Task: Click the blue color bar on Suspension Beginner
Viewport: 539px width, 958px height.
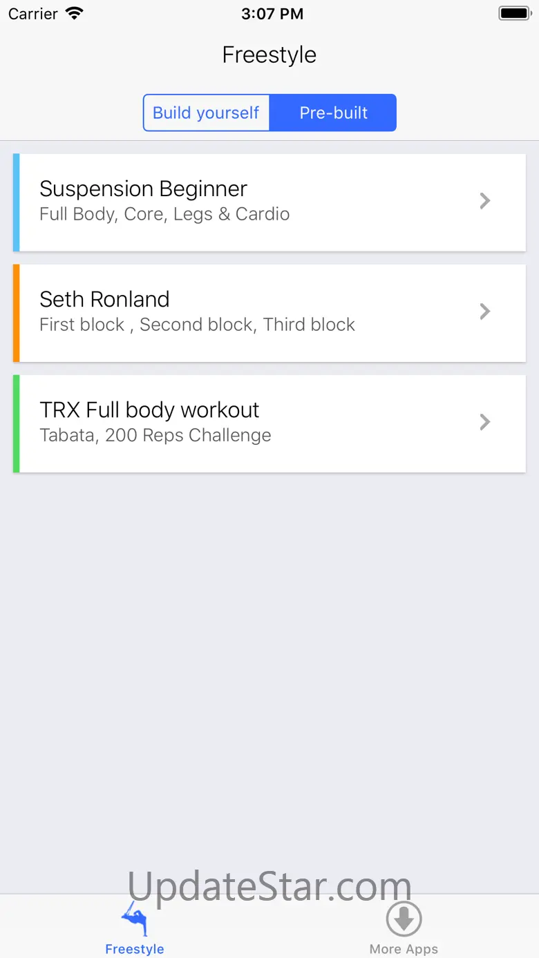Action: tap(17, 202)
